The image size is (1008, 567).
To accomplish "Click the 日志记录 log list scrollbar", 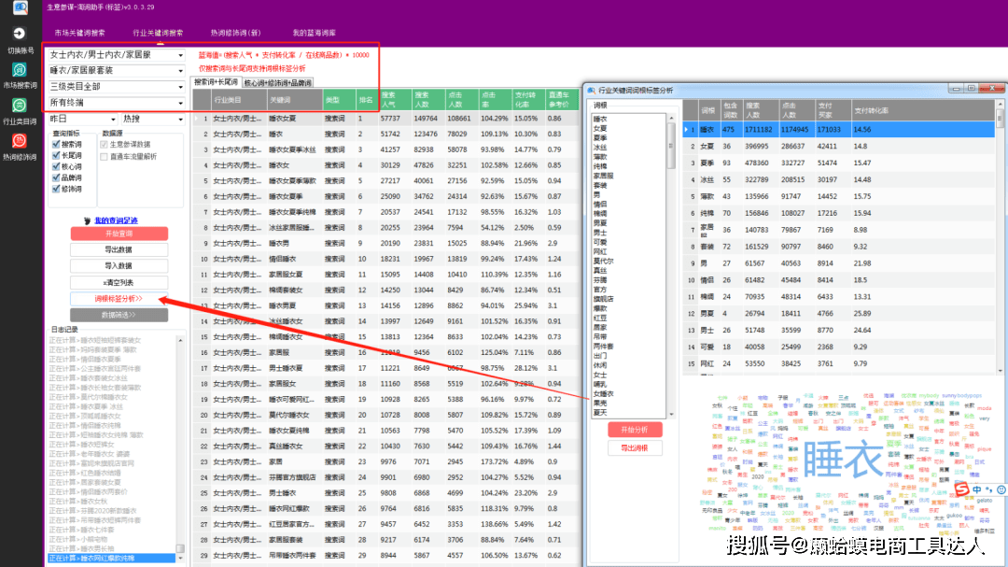I will point(180,448).
